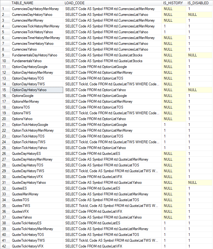The image size is (213, 249).
Task: Select the CurrenciesTimeHistoryMsnMoney cell
Action: (x=37, y=38)
